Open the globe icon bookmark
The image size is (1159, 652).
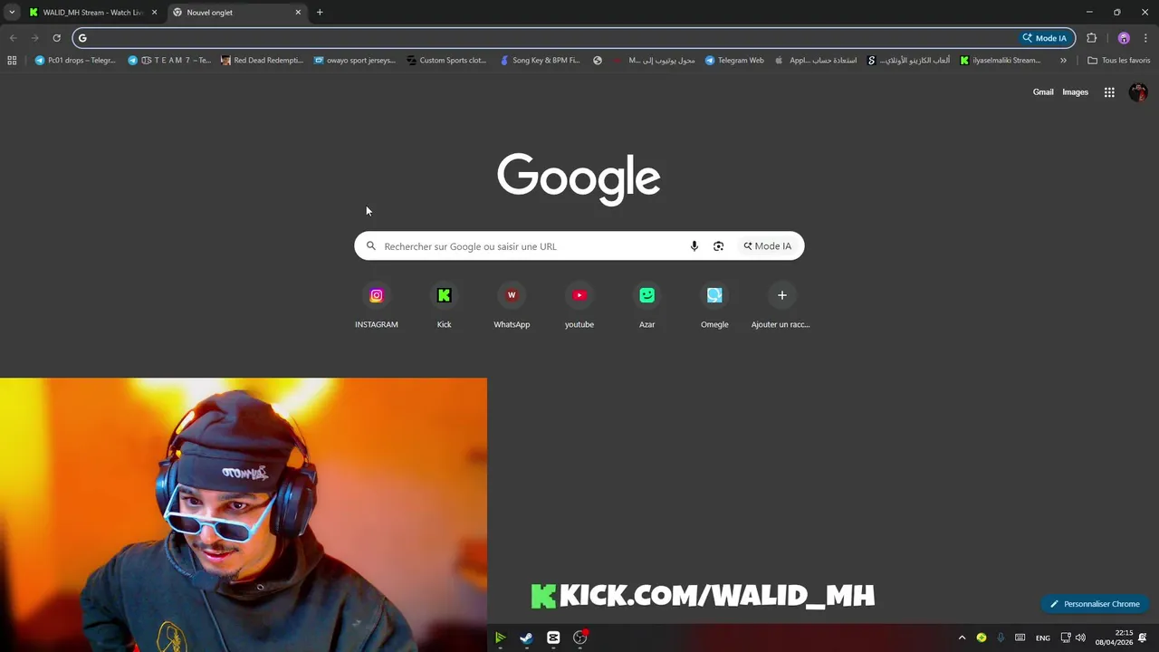(598, 61)
